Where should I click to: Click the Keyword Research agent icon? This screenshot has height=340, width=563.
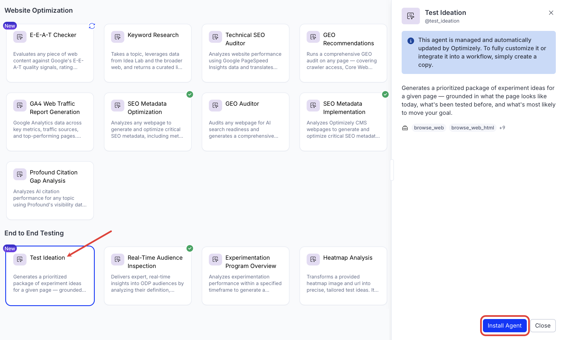click(117, 37)
